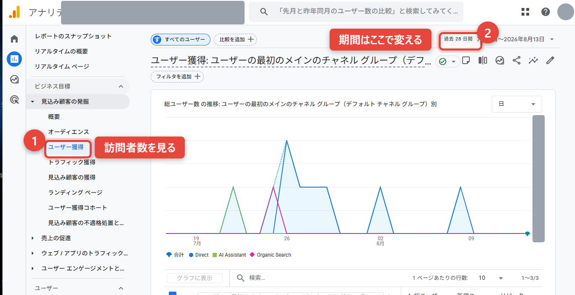Click 比較を追加 button
The width and height of the screenshot is (575, 295).
[x=235, y=40]
